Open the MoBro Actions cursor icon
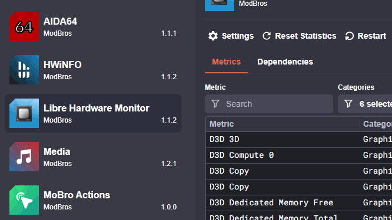This screenshot has width=392, height=220. point(24,200)
